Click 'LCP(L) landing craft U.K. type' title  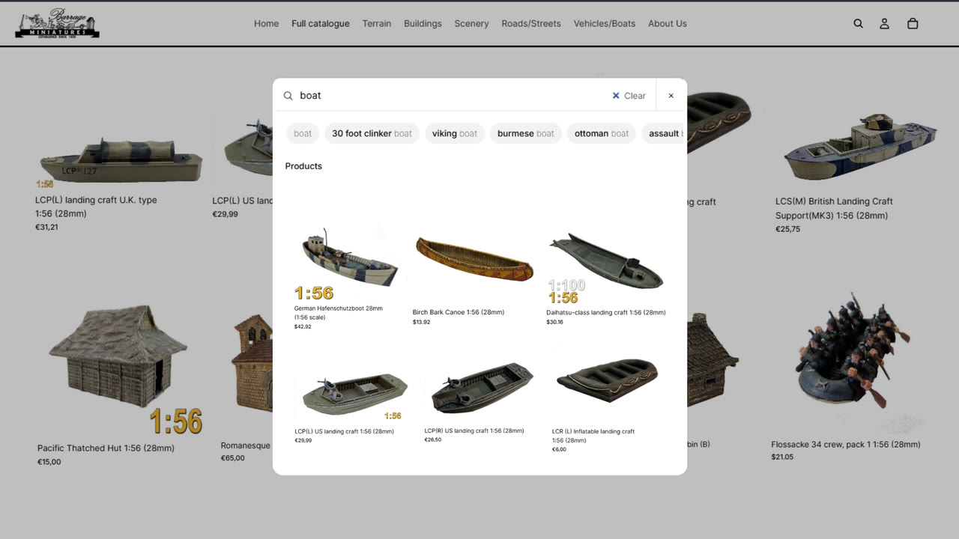(96, 207)
